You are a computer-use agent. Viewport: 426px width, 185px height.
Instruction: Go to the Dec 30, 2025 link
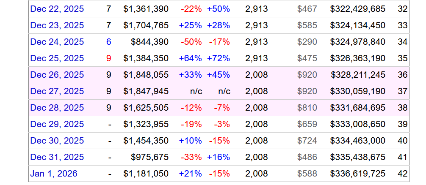coord(57,141)
